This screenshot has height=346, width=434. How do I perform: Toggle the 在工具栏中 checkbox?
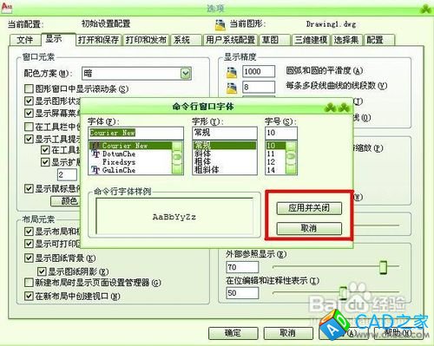point(29,127)
